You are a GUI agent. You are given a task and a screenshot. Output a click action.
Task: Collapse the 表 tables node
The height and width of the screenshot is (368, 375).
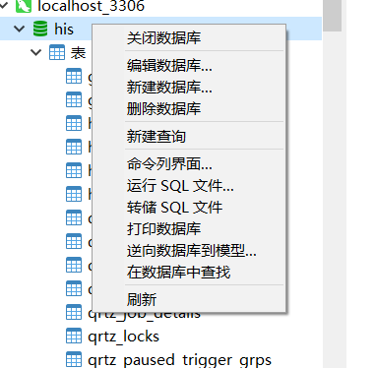(35, 52)
